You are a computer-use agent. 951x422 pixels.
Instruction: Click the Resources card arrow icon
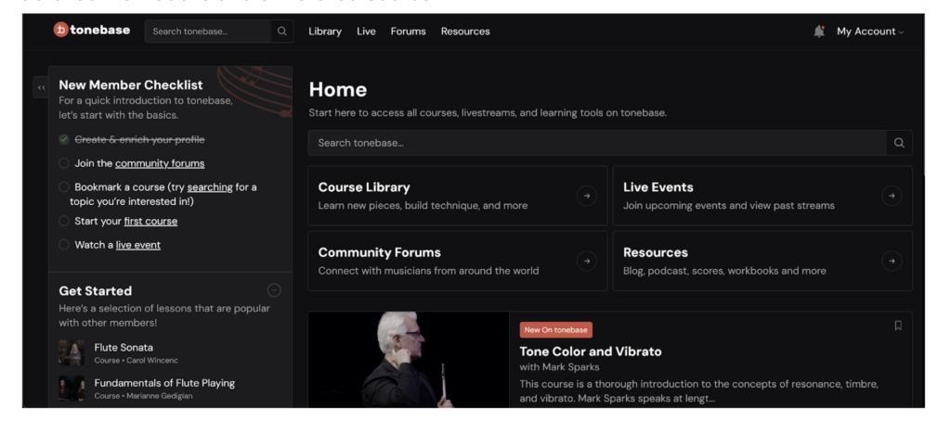point(891,262)
